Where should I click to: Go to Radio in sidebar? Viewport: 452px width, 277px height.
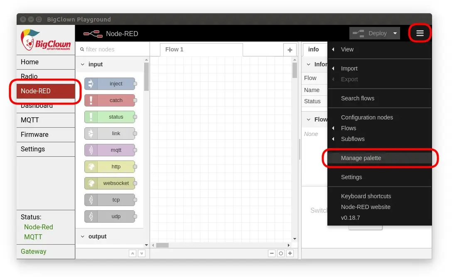pyautogui.click(x=46, y=76)
